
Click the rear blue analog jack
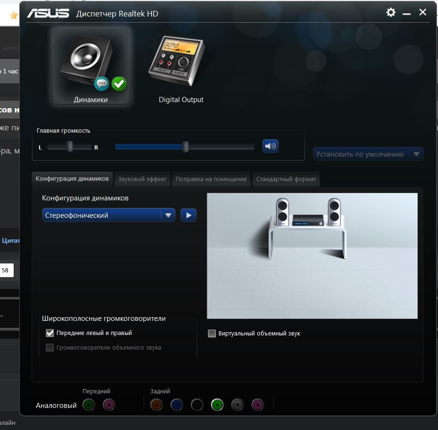tap(177, 405)
